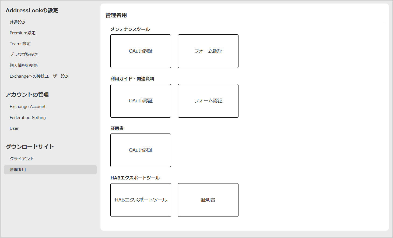Open クライアント download page
This screenshot has height=238, width=393.
pyautogui.click(x=22, y=159)
